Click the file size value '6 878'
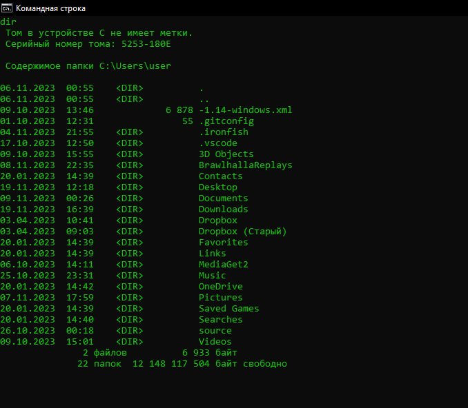This screenshot has width=468, height=408. [179, 110]
